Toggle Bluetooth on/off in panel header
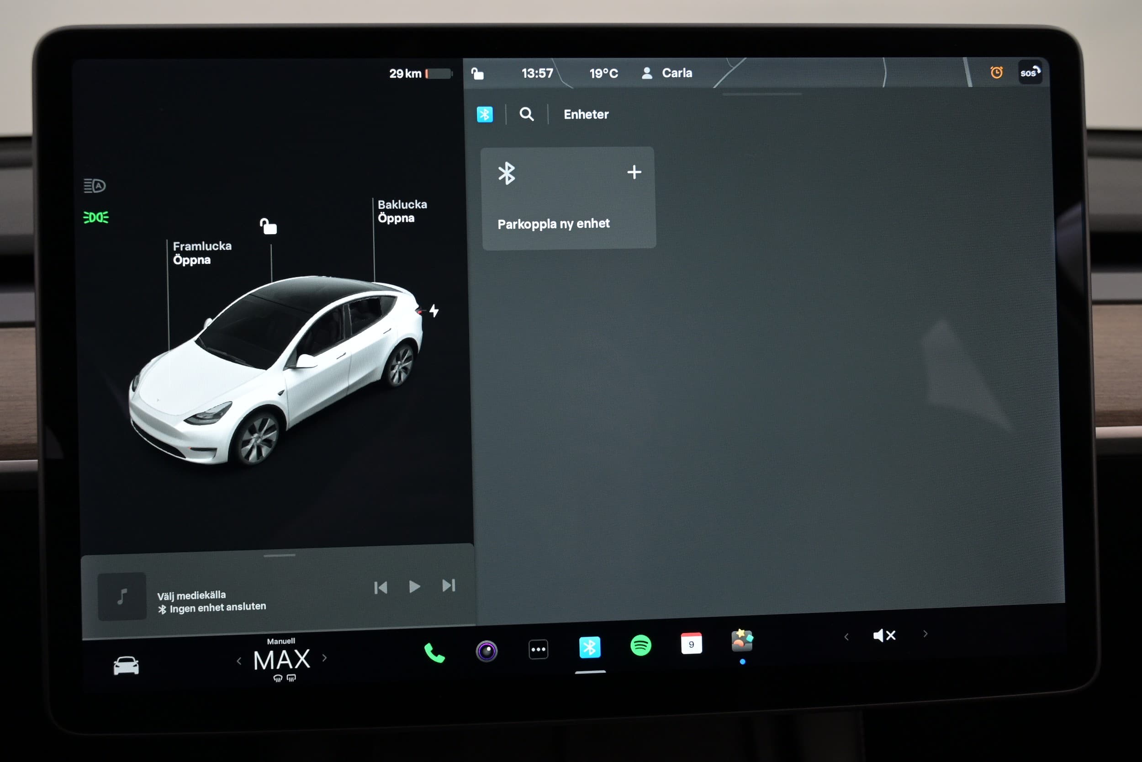This screenshot has height=762, width=1142. pos(485,115)
